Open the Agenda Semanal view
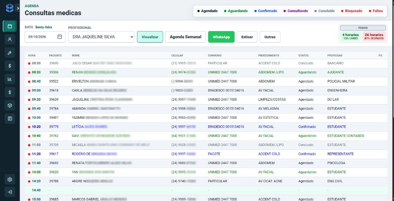Screen dimensions: 394x201 point(185,37)
